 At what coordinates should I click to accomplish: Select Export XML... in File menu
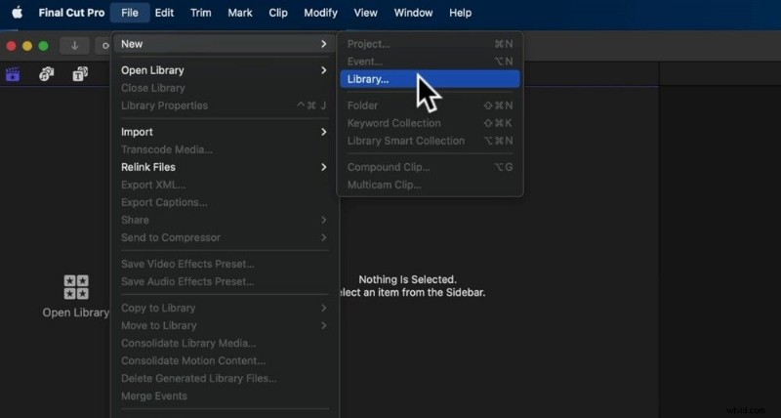(225, 185)
